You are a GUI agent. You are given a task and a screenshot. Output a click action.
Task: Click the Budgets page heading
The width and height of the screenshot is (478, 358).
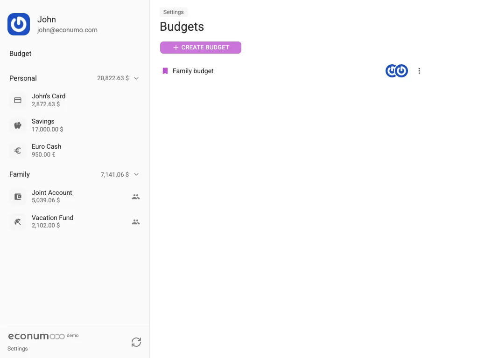pos(182,27)
